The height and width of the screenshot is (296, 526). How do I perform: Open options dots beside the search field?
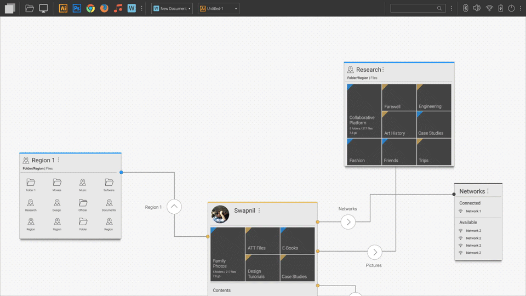click(x=451, y=8)
